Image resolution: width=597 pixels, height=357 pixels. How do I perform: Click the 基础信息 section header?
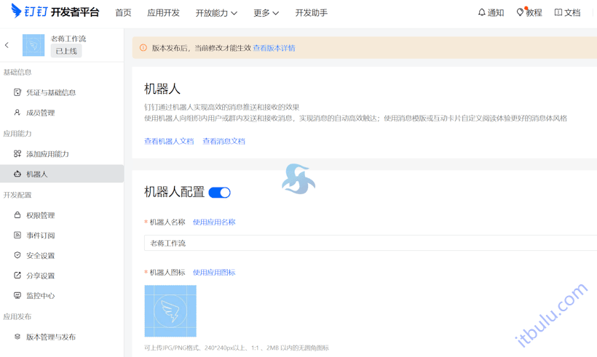click(17, 72)
